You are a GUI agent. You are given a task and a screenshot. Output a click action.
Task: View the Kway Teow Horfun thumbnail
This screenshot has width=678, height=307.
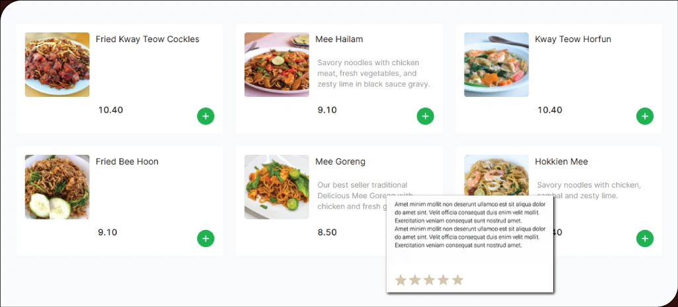pos(496,65)
